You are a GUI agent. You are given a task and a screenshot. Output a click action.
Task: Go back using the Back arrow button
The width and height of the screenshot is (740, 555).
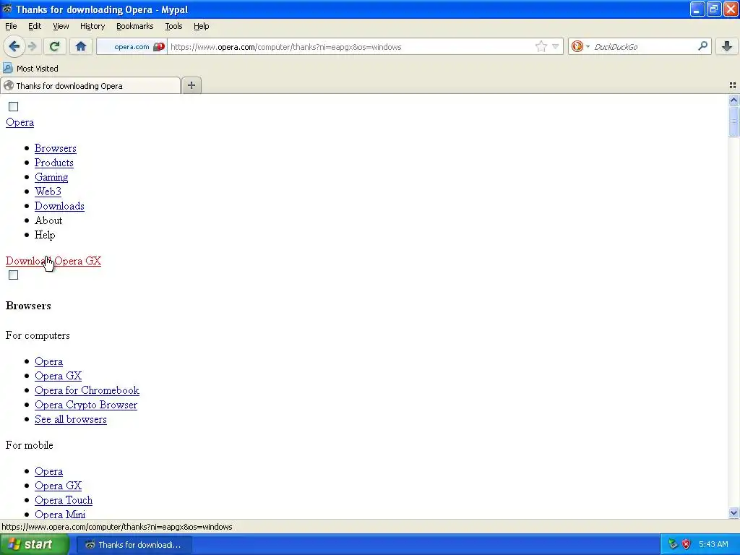[x=14, y=46]
